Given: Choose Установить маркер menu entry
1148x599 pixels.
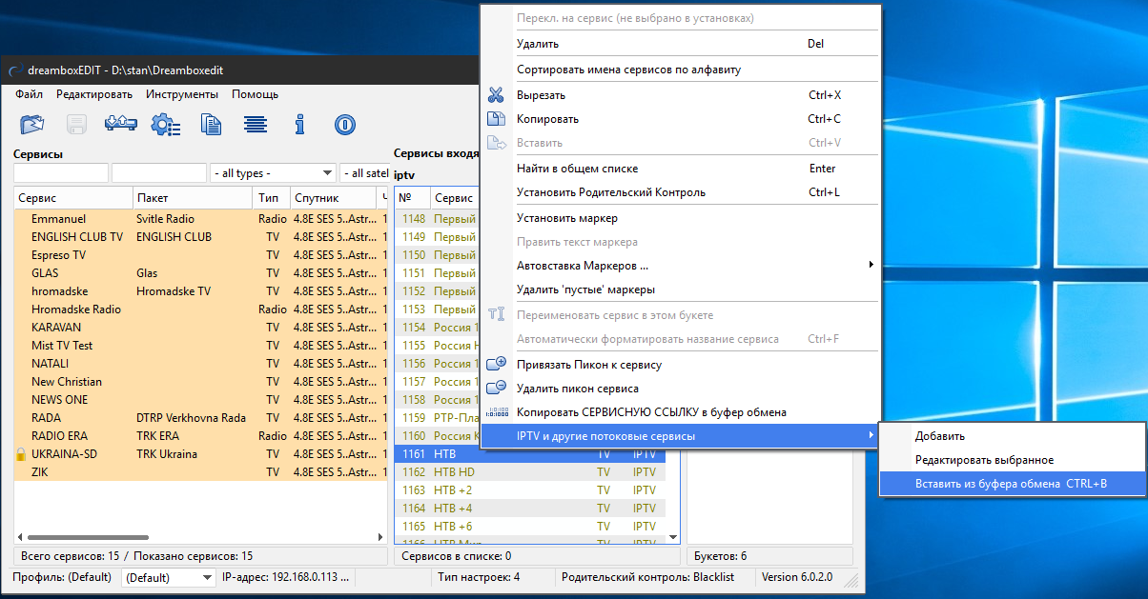Looking at the screenshot, I should coord(681,218).
